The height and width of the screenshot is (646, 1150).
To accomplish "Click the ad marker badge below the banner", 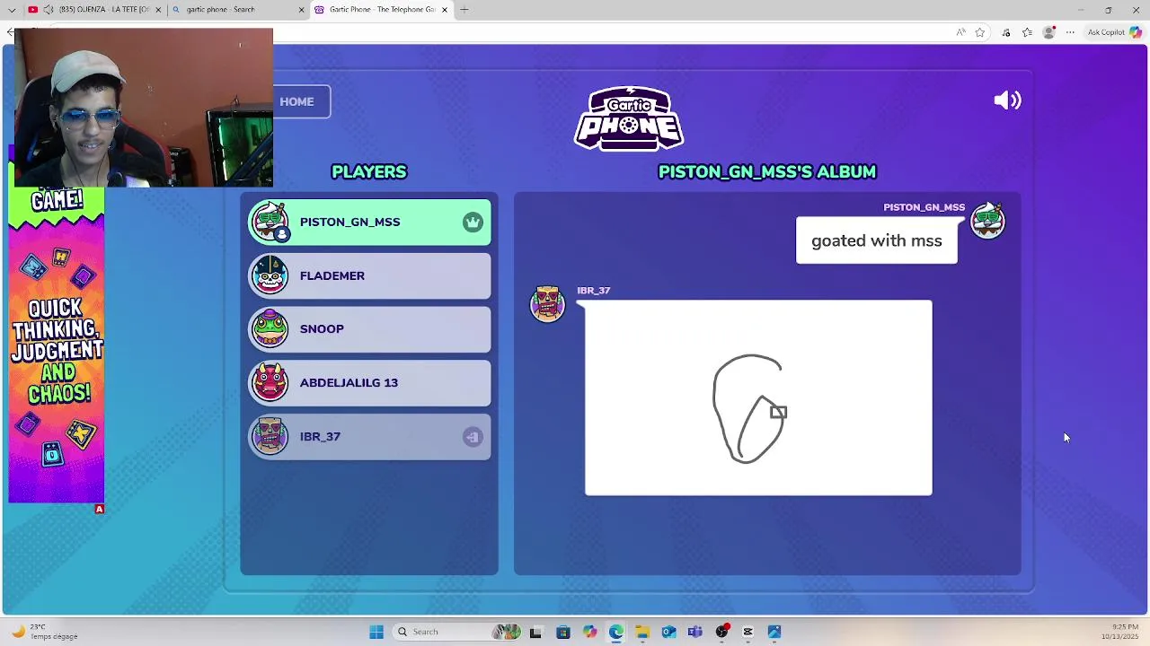I will click(x=100, y=509).
